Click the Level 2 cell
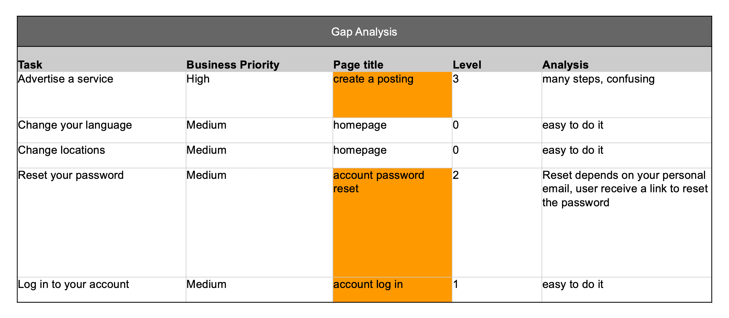Image resolution: width=729 pixels, height=318 pixels. click(456, 175)
